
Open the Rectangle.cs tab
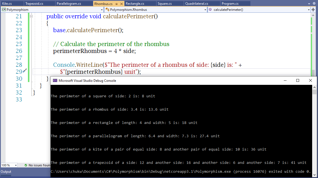tap(135, 4)
